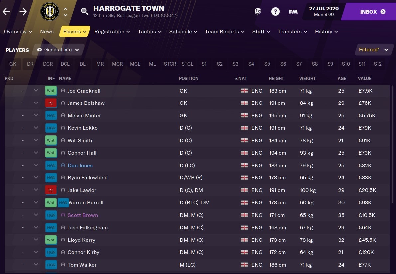396x274 pixels.
Task: Select the S12 substitute slot
Action: [378, 64]
